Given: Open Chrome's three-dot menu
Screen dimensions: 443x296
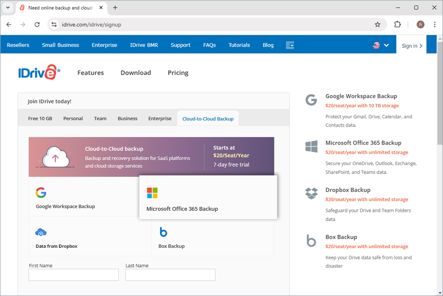Looking at the screenshot, I should pyautogui.click(x=435, y=25).
